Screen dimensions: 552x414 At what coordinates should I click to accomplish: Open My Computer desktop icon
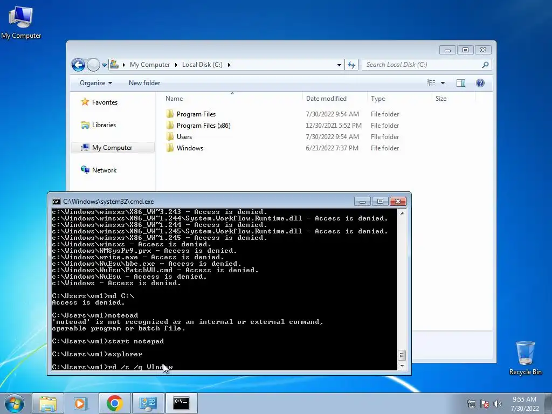click(x=21, y=22)
